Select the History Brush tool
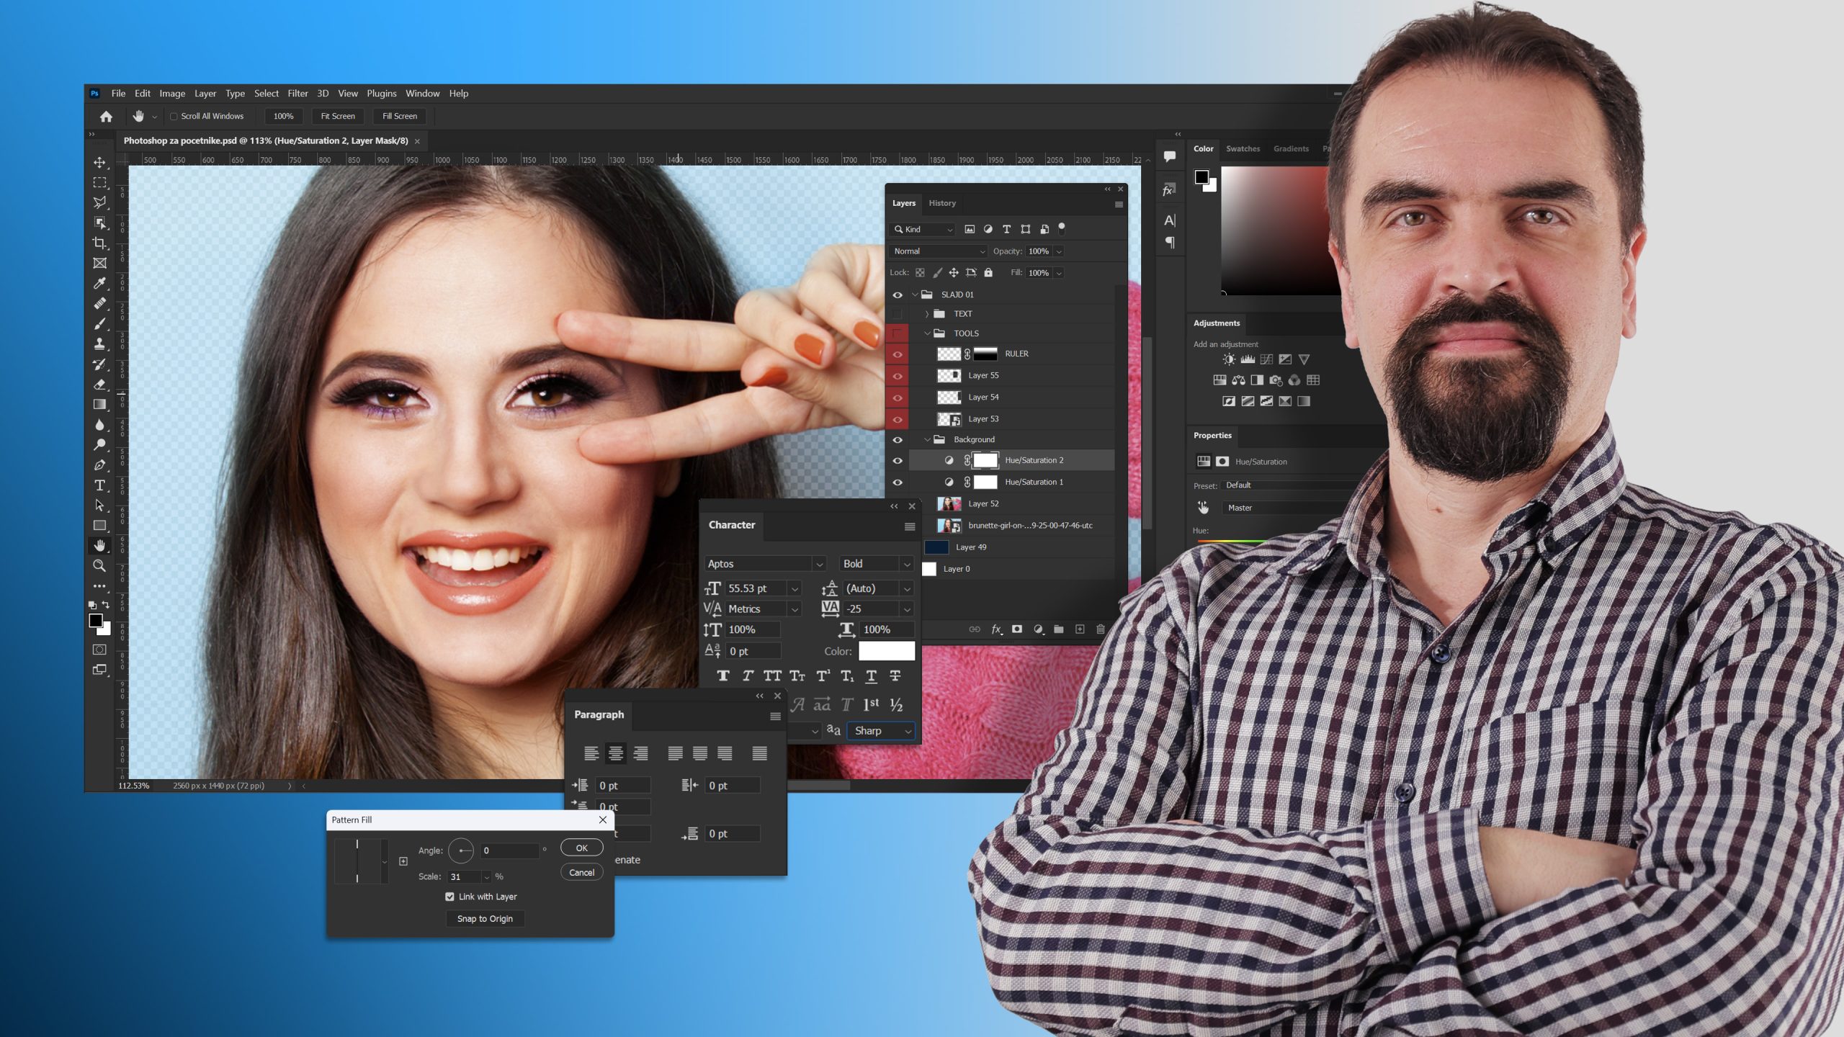 [x=99, y=364]
